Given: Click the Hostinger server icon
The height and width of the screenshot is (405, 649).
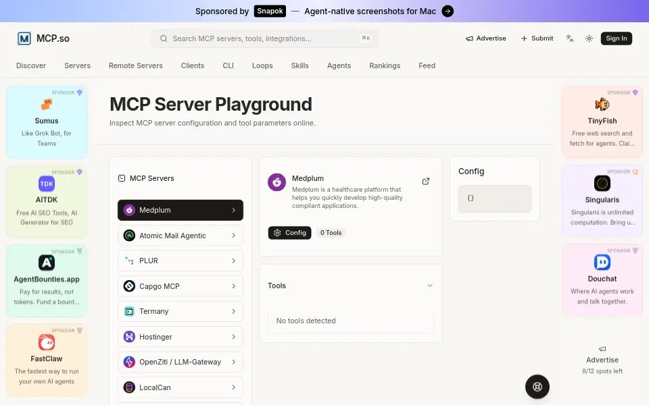Looking at the screenshot, I should point(129,337).
